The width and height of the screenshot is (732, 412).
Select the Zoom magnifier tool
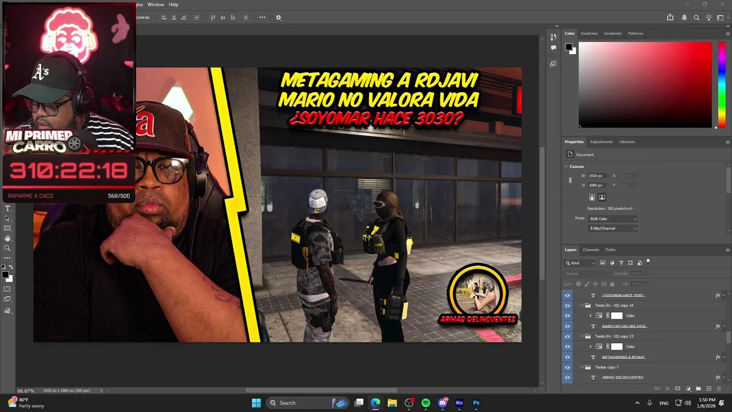click(7, 248)
